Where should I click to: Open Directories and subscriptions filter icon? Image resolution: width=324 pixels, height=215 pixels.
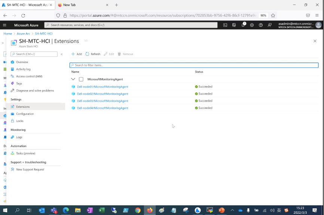click(234, 25)
